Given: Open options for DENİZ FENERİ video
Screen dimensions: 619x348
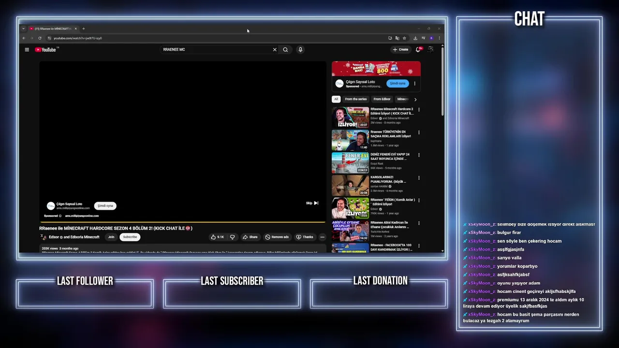Looking at the screenshot, I should click(x=419, y=155).
